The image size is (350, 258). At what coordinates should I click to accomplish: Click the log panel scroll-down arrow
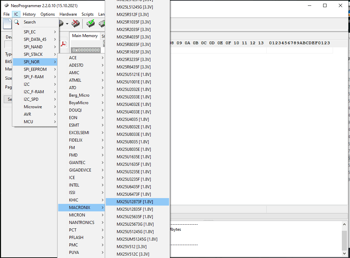345,253
